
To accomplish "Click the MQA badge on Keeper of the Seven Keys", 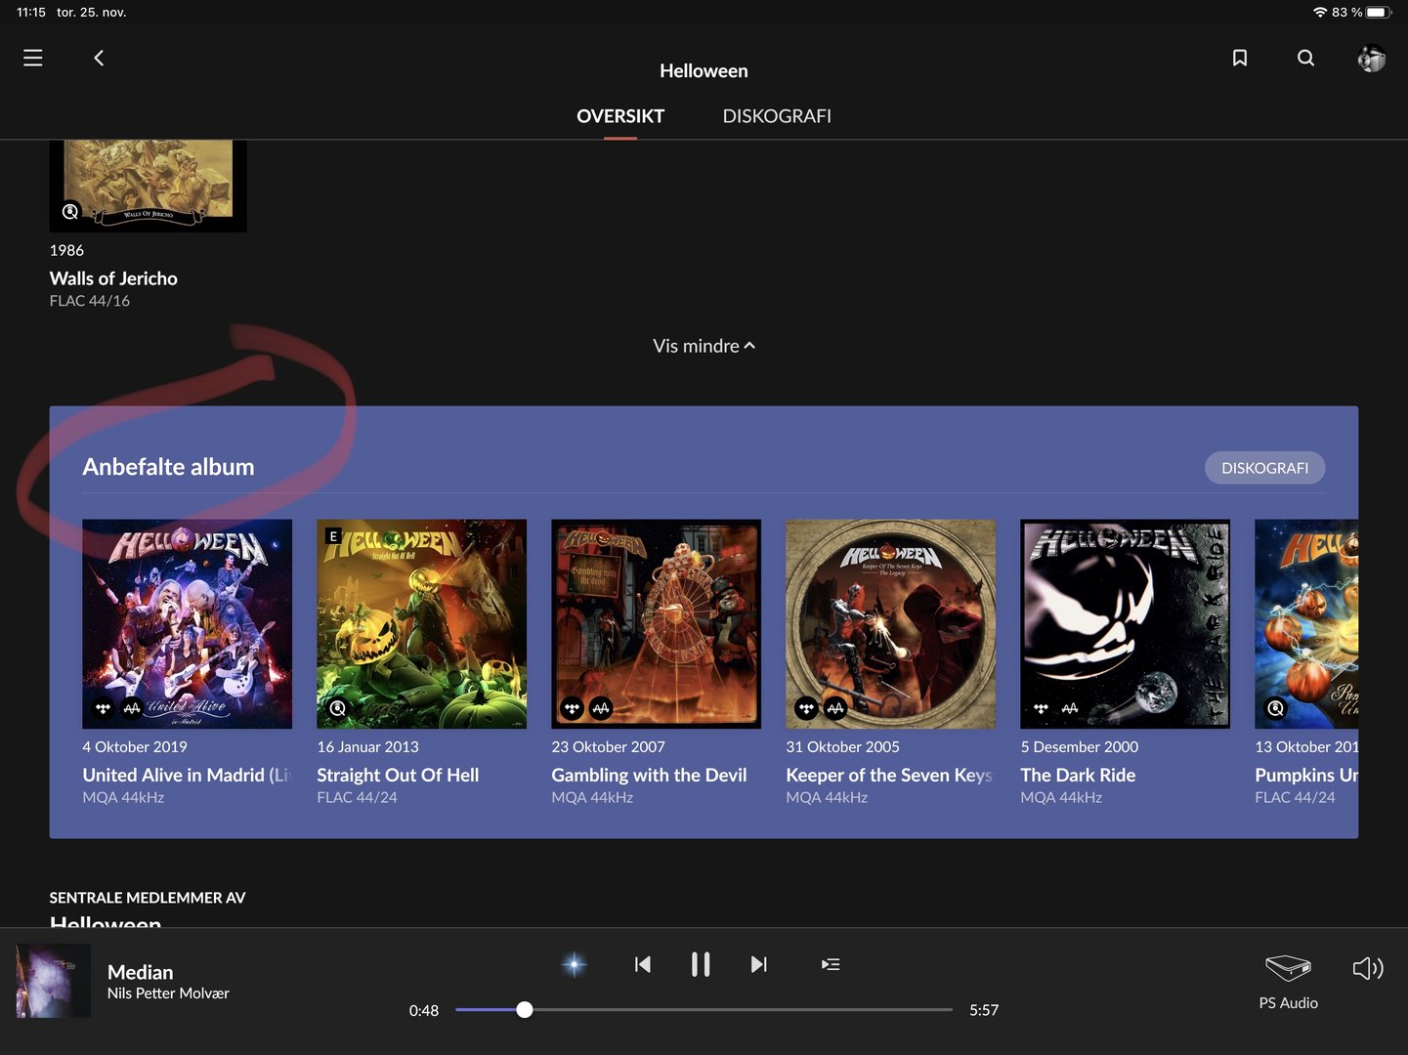I will [x=835, y=708].
